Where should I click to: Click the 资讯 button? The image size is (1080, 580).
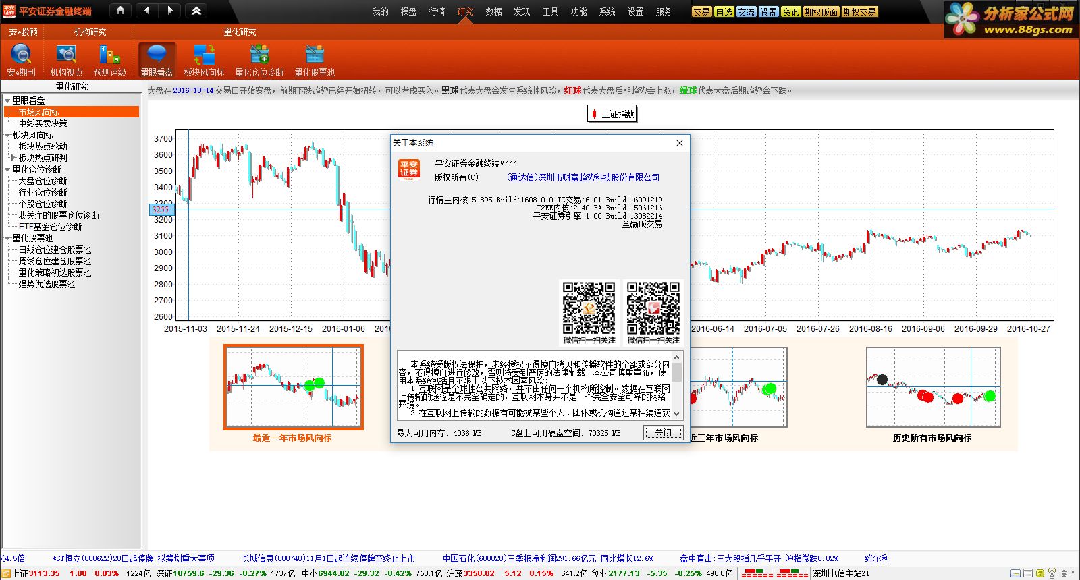pos(790,11)
